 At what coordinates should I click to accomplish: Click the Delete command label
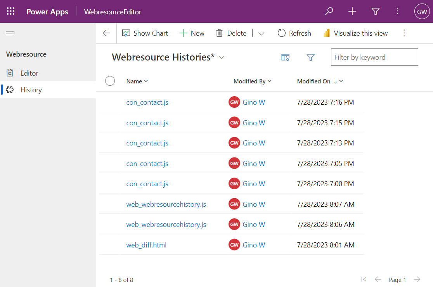pos(237,33)
